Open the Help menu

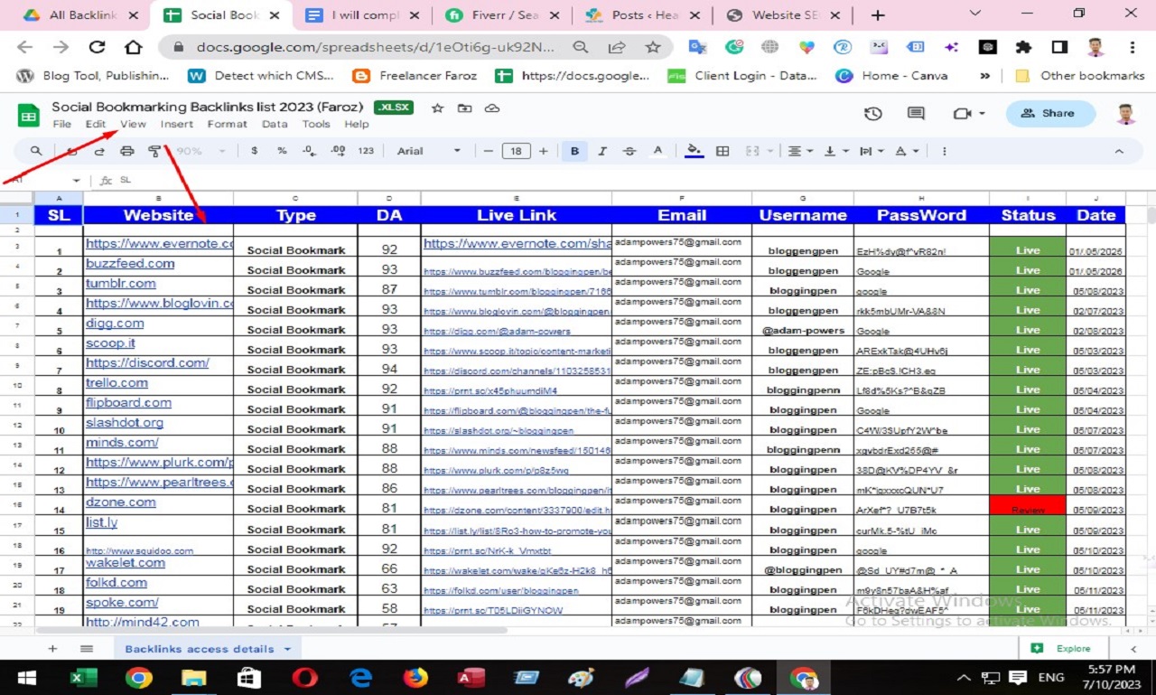[x=357, y=124]
